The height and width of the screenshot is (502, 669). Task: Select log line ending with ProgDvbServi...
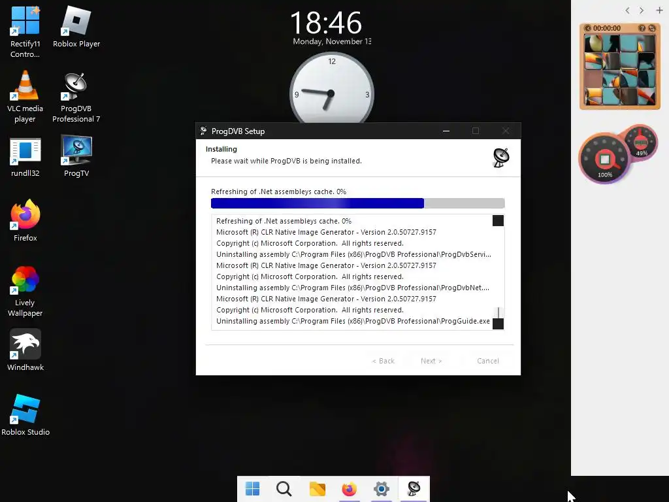pyautogui.click(x=353, y=254)
